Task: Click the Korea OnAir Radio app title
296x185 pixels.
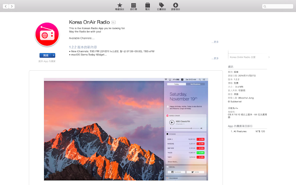Action: [x=89, y=22]
